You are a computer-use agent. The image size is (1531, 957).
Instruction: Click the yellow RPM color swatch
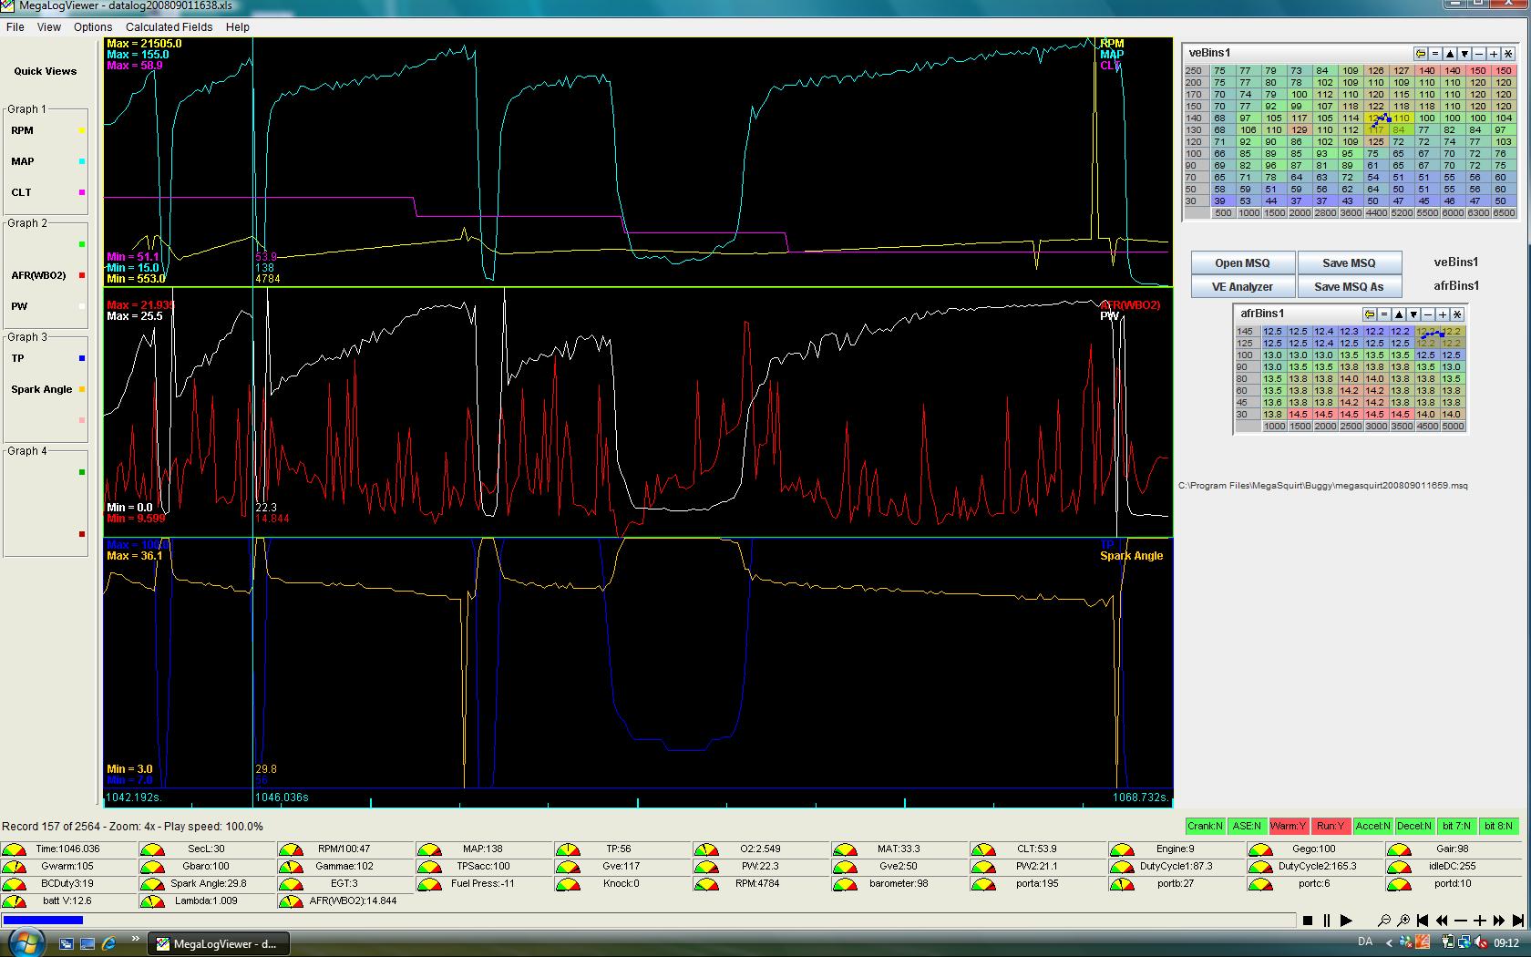click(82, 130)
